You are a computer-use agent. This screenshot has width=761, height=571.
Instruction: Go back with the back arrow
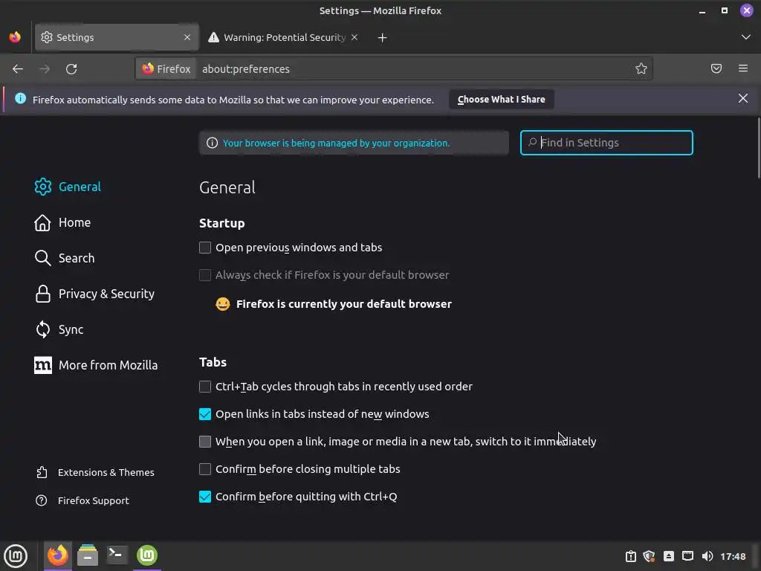[18, 69]
